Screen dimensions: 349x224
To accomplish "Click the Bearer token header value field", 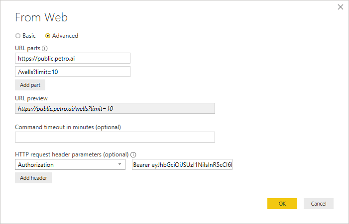I will [182, 165].
